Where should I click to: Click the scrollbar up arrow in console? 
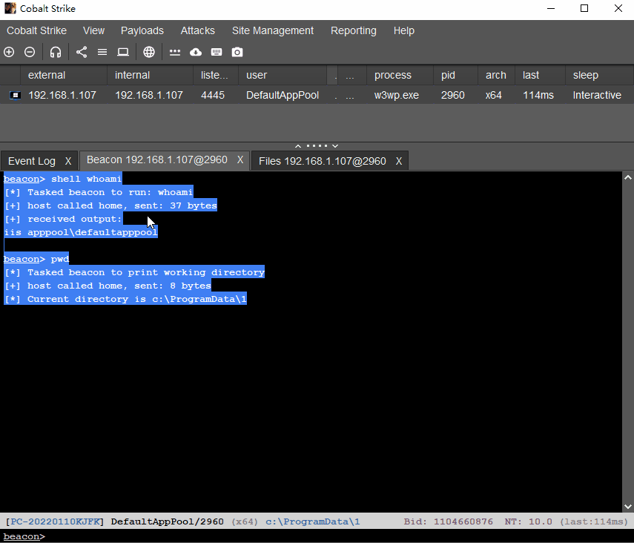click(628, 177)
